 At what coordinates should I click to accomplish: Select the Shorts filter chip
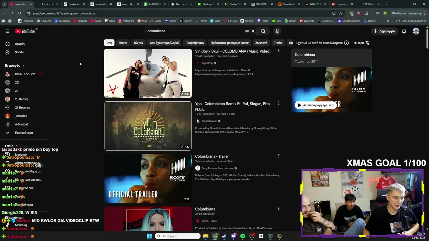point(123,43)
